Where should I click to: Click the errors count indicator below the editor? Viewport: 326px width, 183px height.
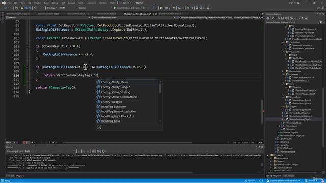[x=25, y=142]
